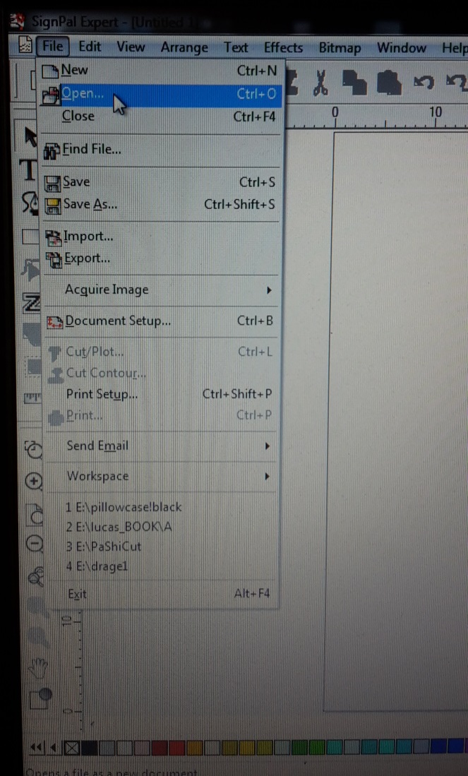The height and width of the screenshot is (776, 468).
Task: Select the Rectangle shape tool
Action: [x=30, y=237]
